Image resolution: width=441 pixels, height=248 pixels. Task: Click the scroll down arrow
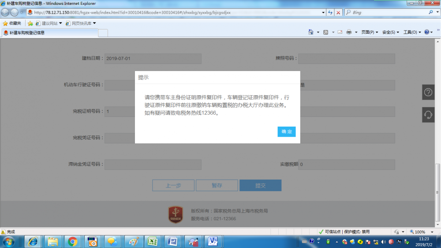coord(437,224)
